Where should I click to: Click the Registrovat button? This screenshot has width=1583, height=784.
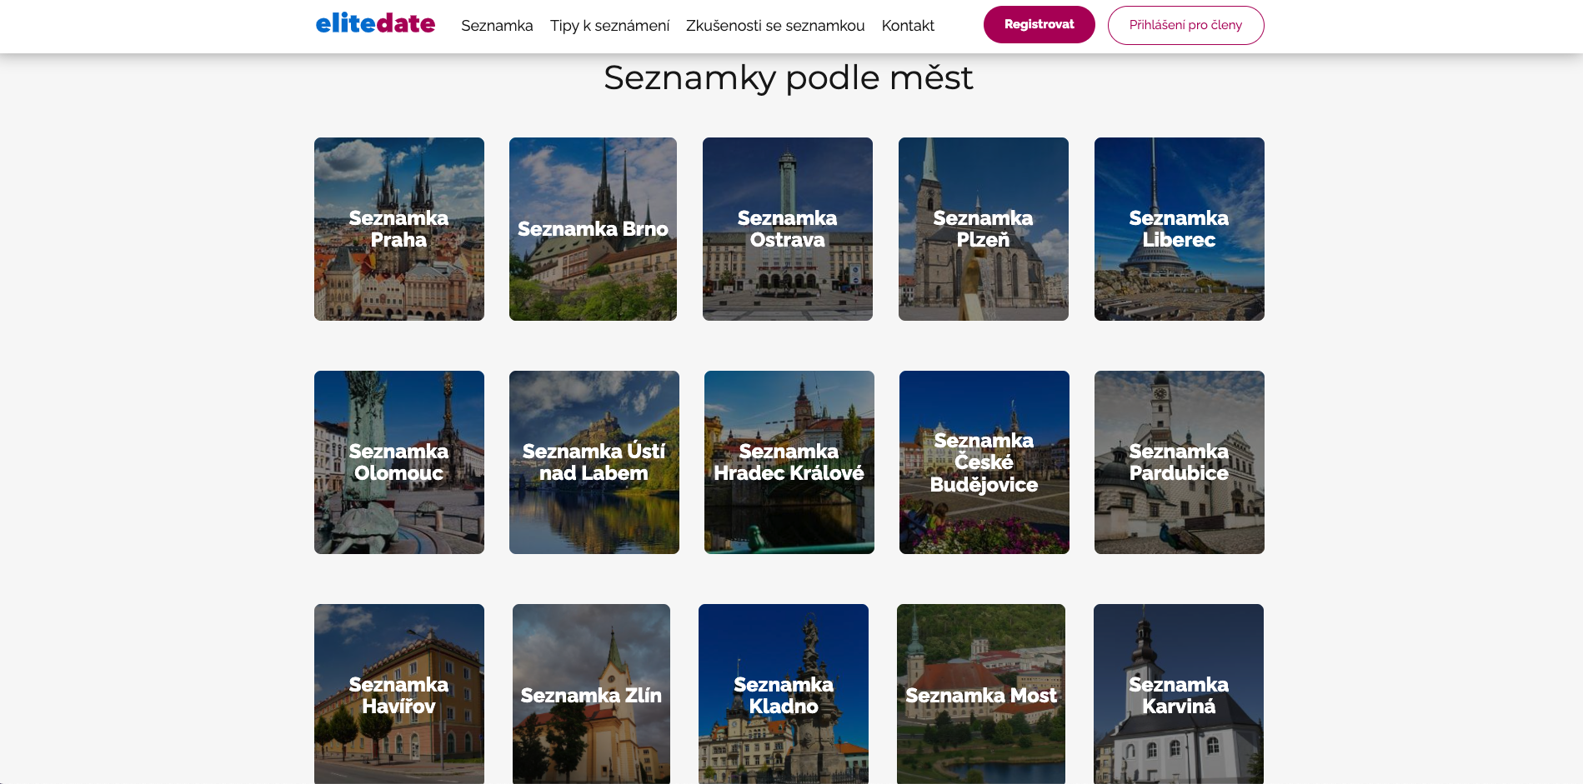pyautogui.click(x=1039, y=25)
